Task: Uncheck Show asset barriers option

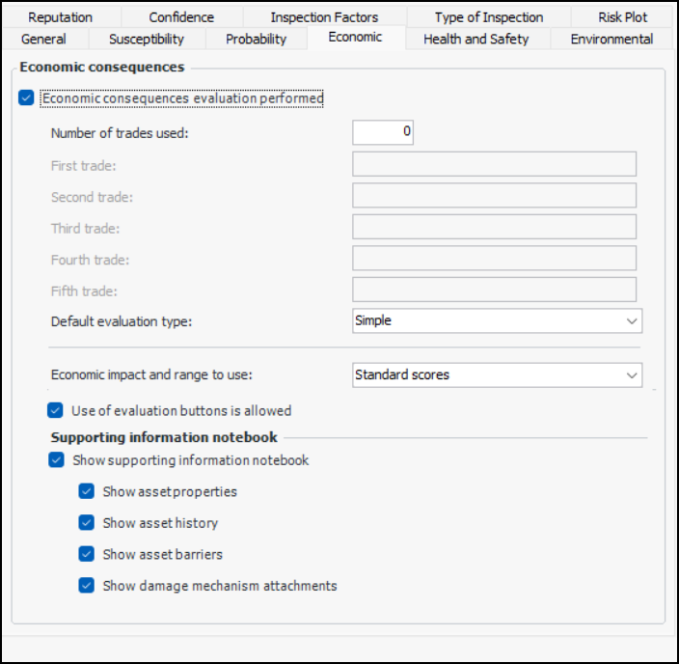Action: coord(88,554)
